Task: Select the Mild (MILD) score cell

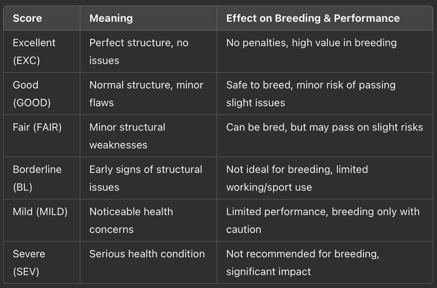Action: [x=40, y=211]
